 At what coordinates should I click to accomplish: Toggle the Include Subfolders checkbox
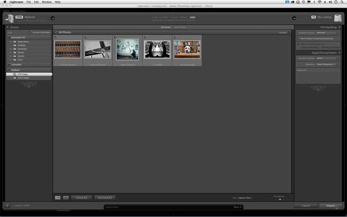pos(30,32)
